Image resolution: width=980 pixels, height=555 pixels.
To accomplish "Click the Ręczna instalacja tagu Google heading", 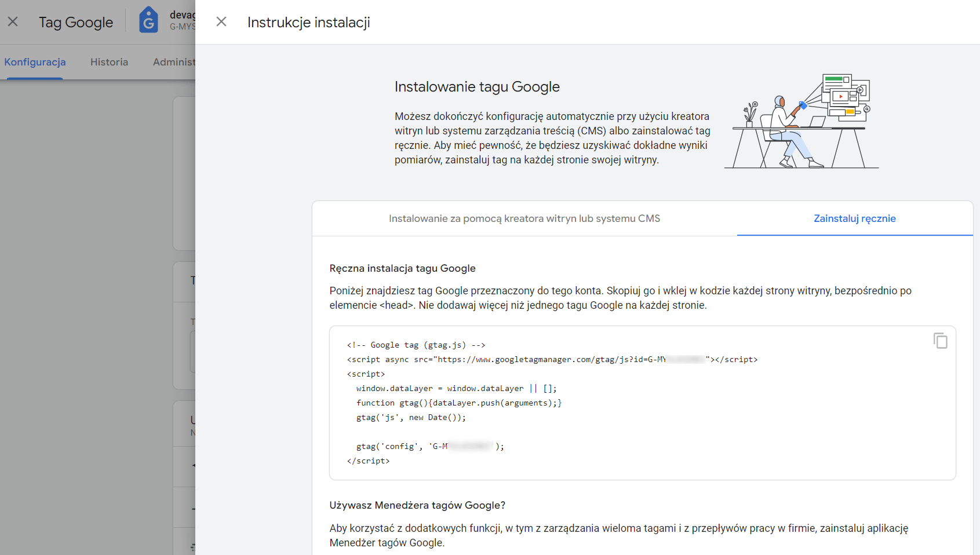I will 402,268.
